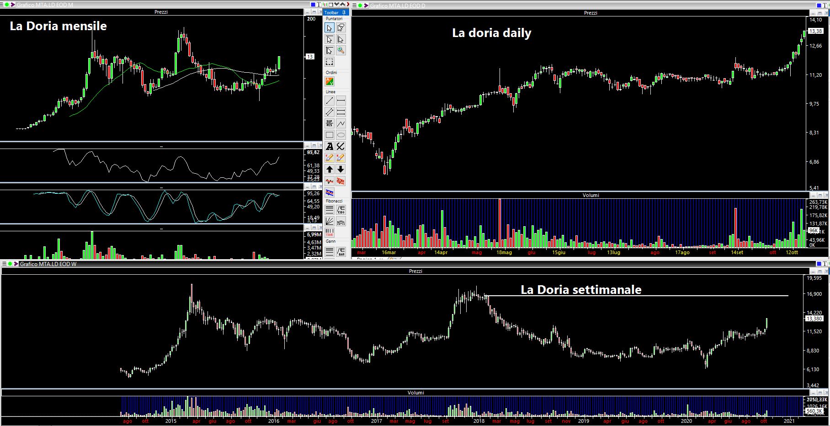Viewport: 830px width, 426px height.
Task: Click the eraser tool marked Y
Action: click(330, 158)
